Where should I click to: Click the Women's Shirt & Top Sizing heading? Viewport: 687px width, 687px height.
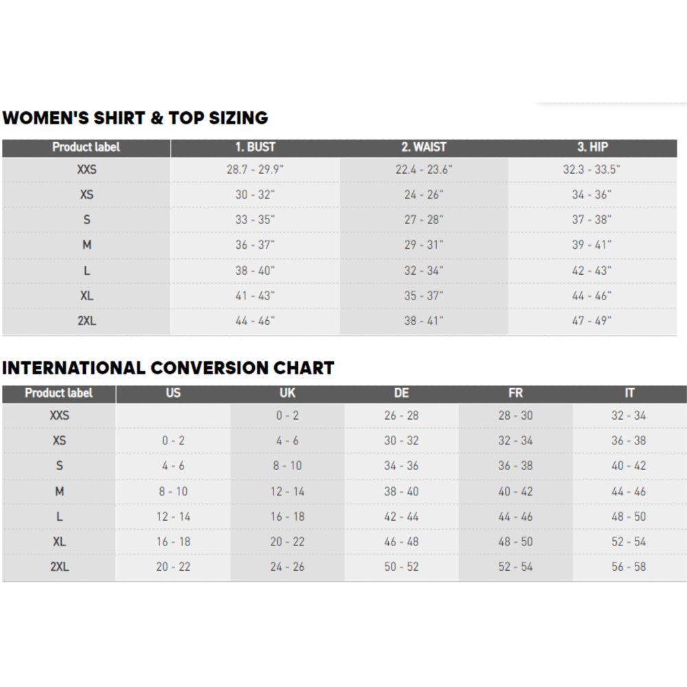pos(135,118)
